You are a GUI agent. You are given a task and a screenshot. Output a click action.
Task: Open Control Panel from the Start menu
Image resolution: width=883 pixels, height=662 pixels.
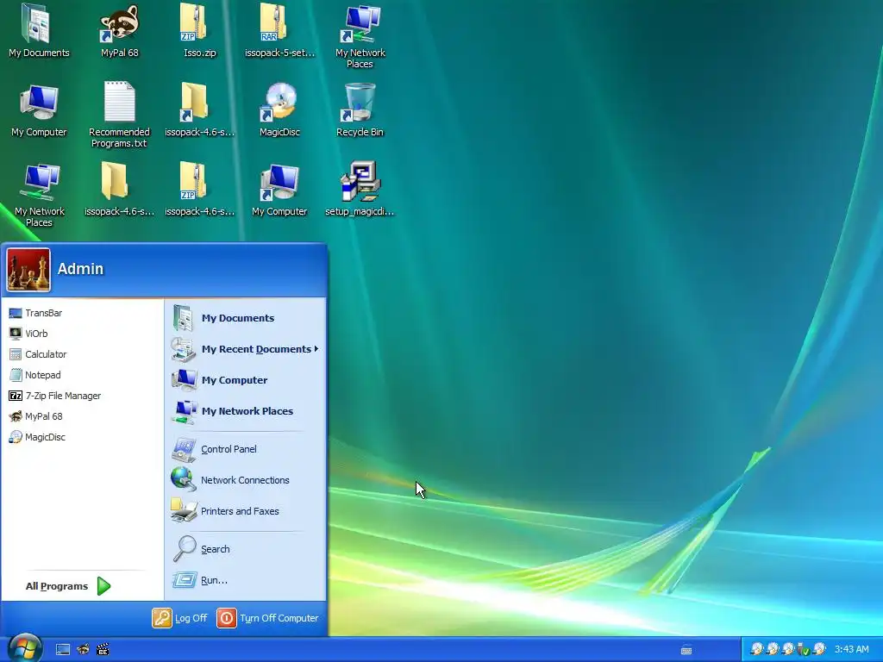pos(246,449)
